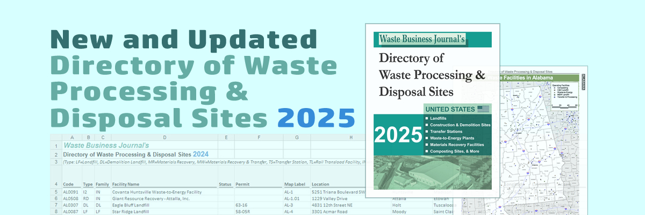Click cell 'AL0508'
The width and height of the screenshot is (645, 215).
[x=70, y=198]
